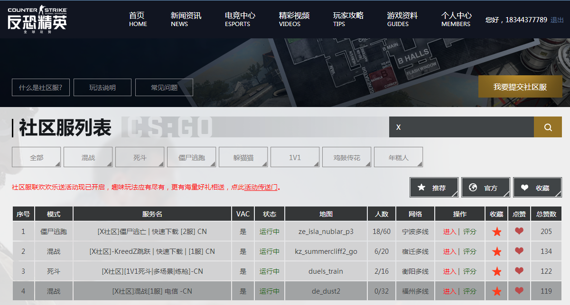Toggle the favorite star for the duels_train server
The image size is (570, 305).
click(x=496, y=271)
